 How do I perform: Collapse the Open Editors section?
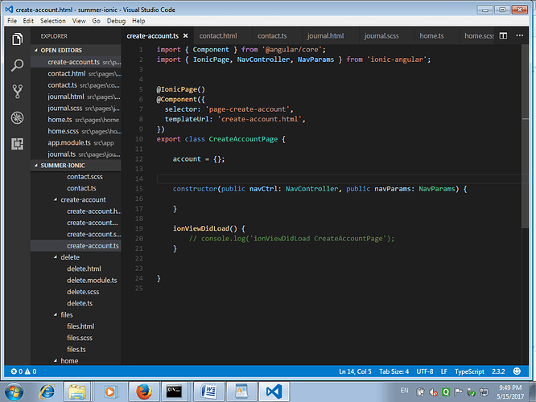(x=61, y=50)
